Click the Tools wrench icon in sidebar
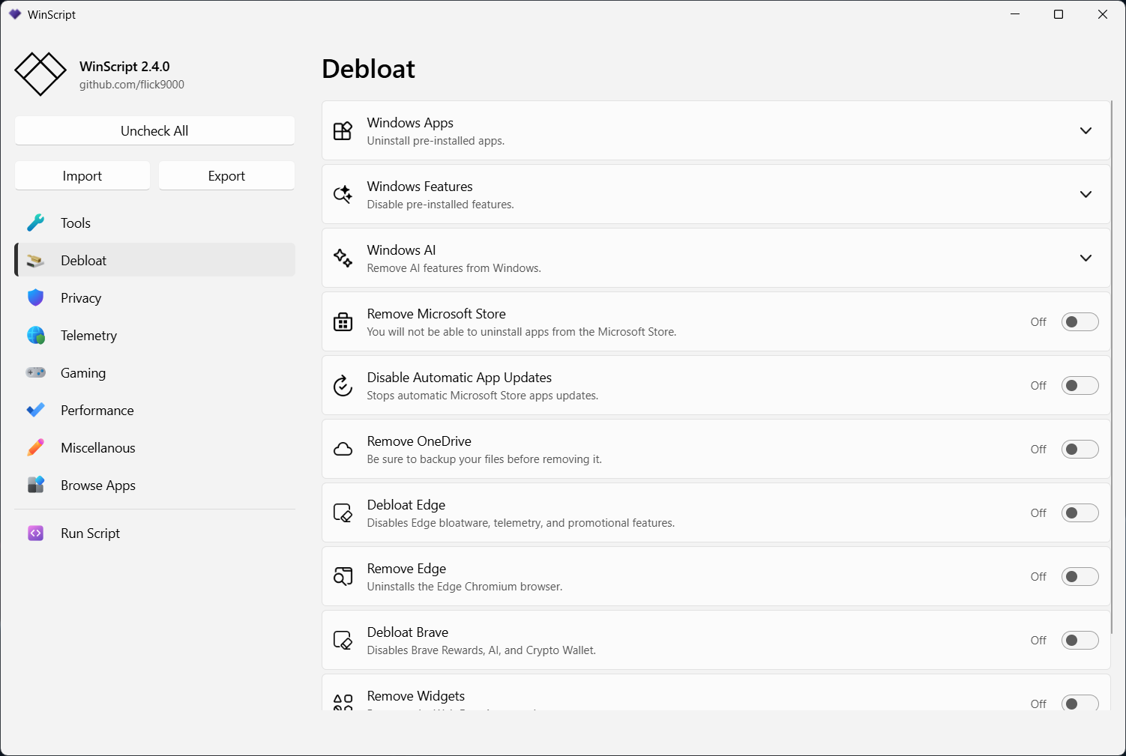The height and width of the screenshot is (756, 1126). (x=35, y=223)
